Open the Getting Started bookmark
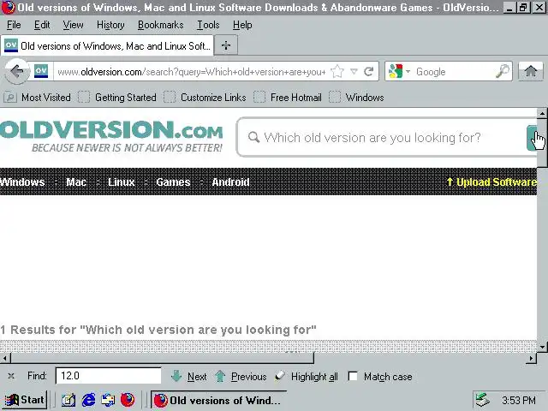The height and width of the screenshot is (411, 548). 117,97
